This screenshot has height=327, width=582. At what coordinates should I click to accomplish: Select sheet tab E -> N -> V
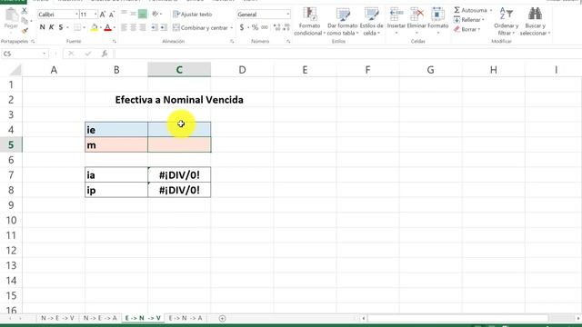click(143, 318)
